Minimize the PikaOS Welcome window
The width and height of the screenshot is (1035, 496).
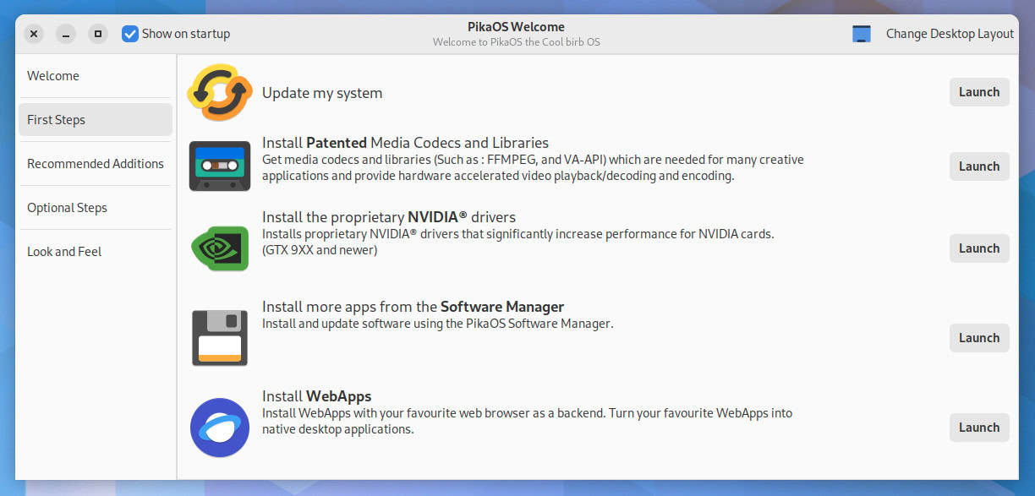[65, 34]
